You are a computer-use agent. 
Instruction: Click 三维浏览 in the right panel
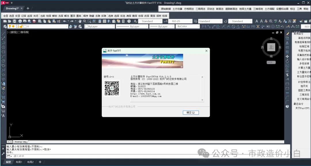[304, 95]
